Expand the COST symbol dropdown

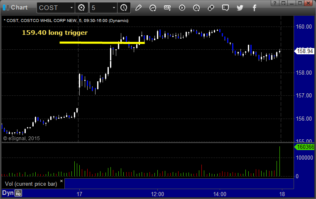[x=71, y=8]
